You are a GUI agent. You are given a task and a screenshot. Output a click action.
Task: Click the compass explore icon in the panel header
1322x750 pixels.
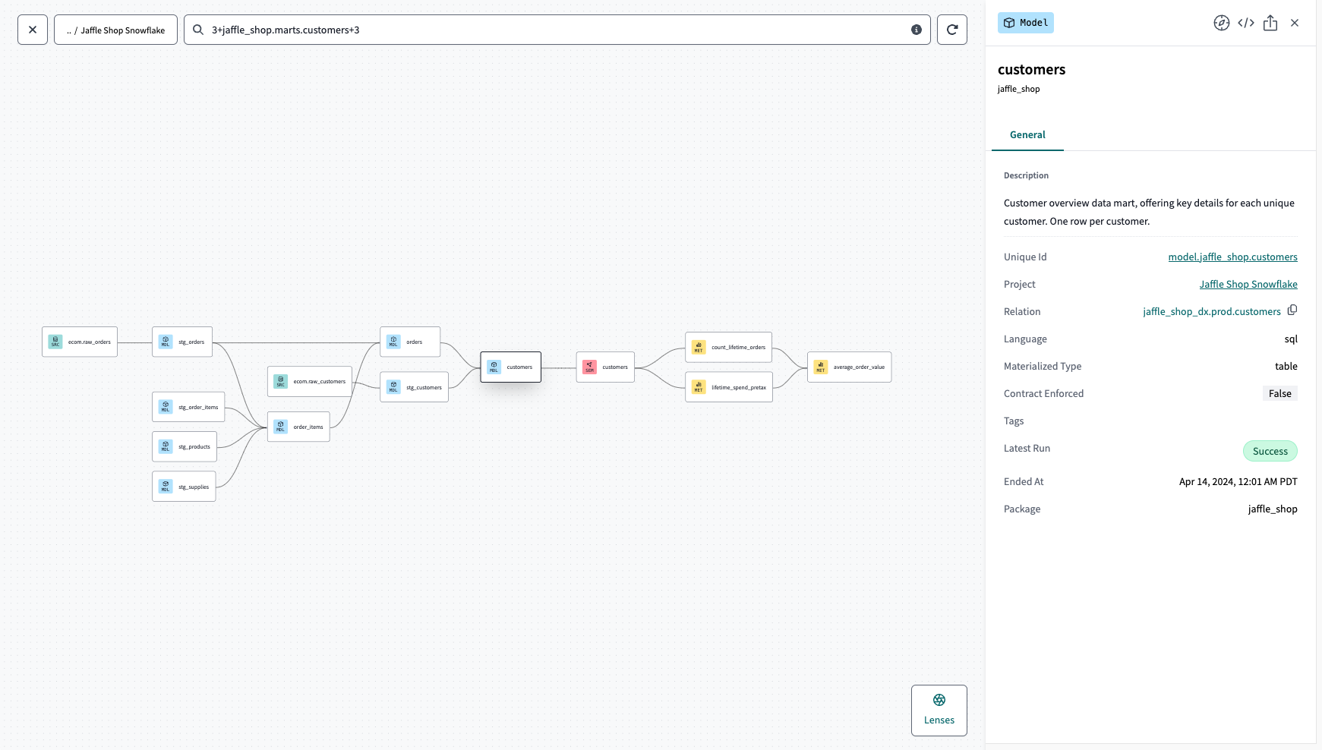coord(1221,23)
